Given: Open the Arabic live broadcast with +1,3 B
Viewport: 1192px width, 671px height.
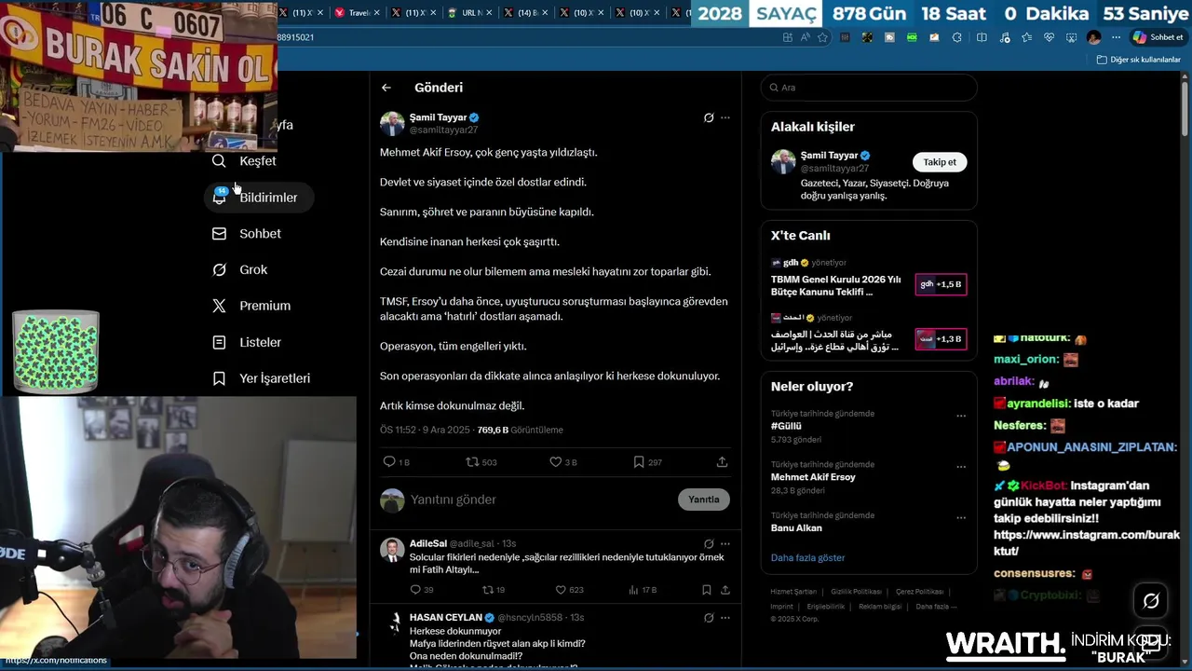Looking at the screenshot, I should 869,333.
